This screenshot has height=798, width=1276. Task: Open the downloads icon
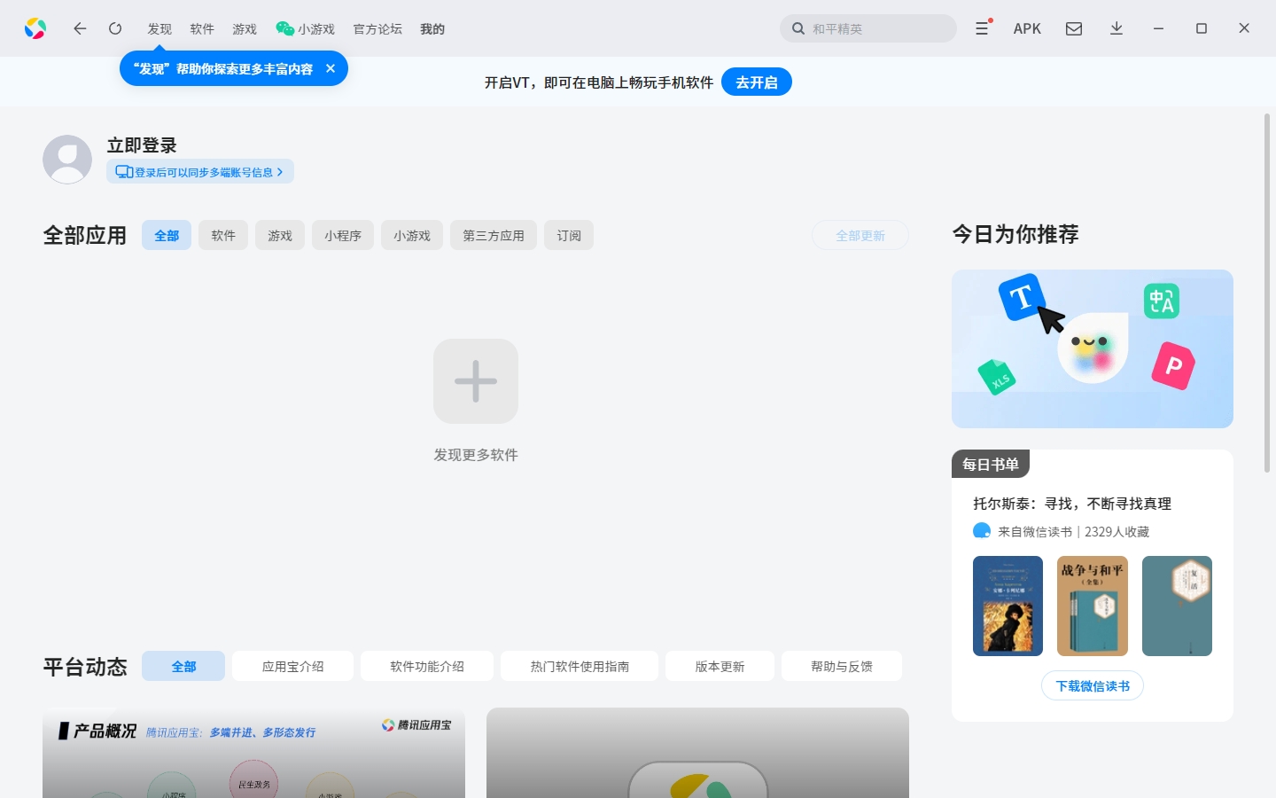(x=1116, y=28)
